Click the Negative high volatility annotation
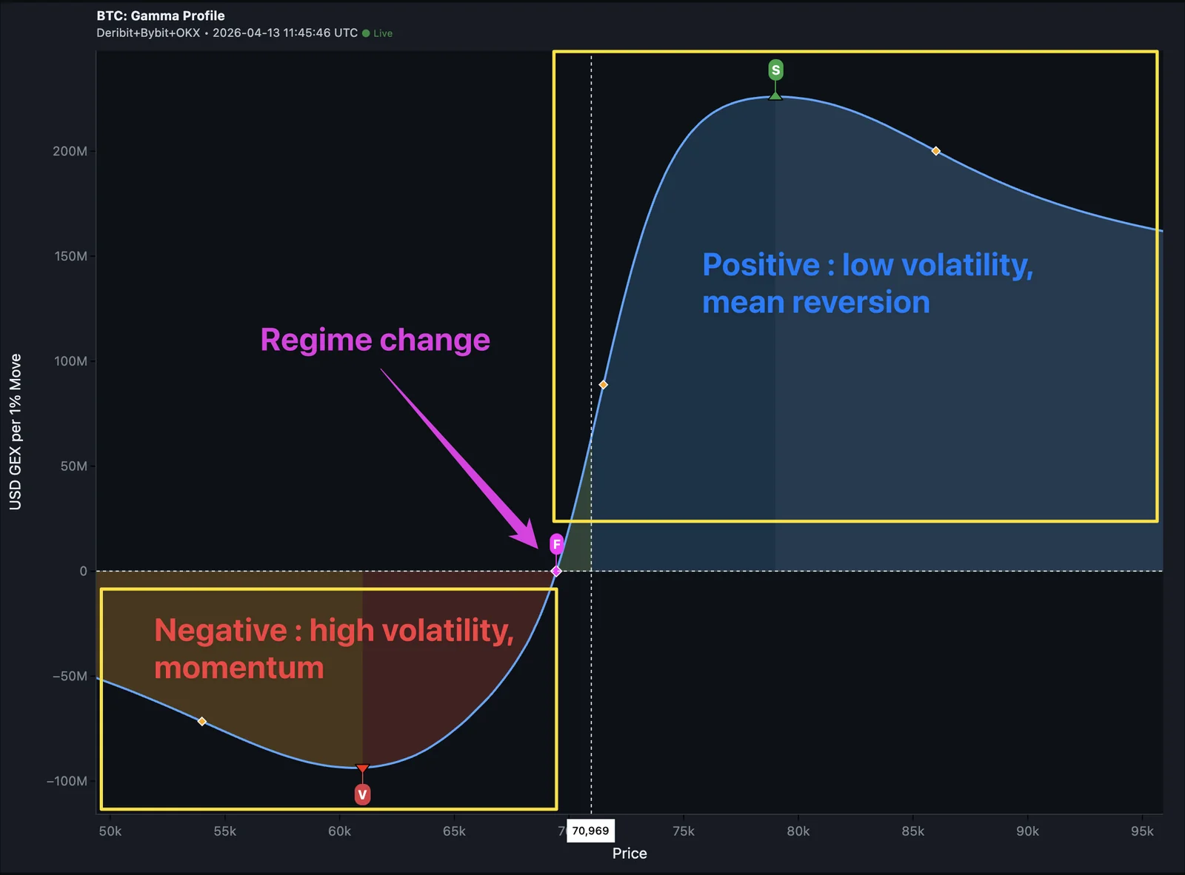This screenshot has height=875, width=1185. pos(333,648)
